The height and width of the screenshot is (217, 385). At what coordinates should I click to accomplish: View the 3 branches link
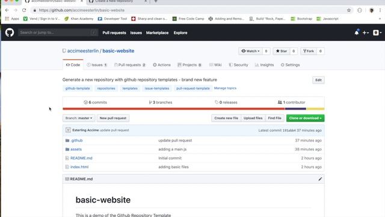161,102
